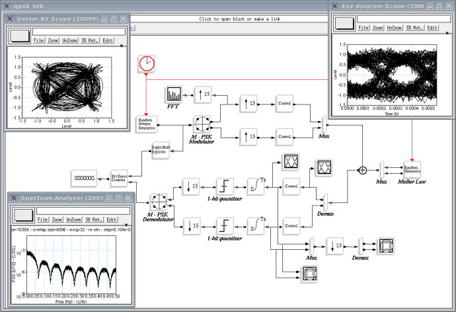Click the blank button in Eye diagram Scope toolbar

pos(344,23)
